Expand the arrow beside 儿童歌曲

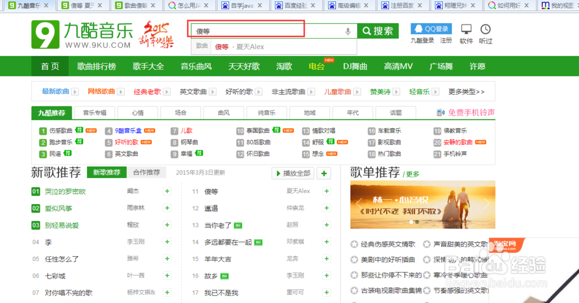[x=357, y=92]
